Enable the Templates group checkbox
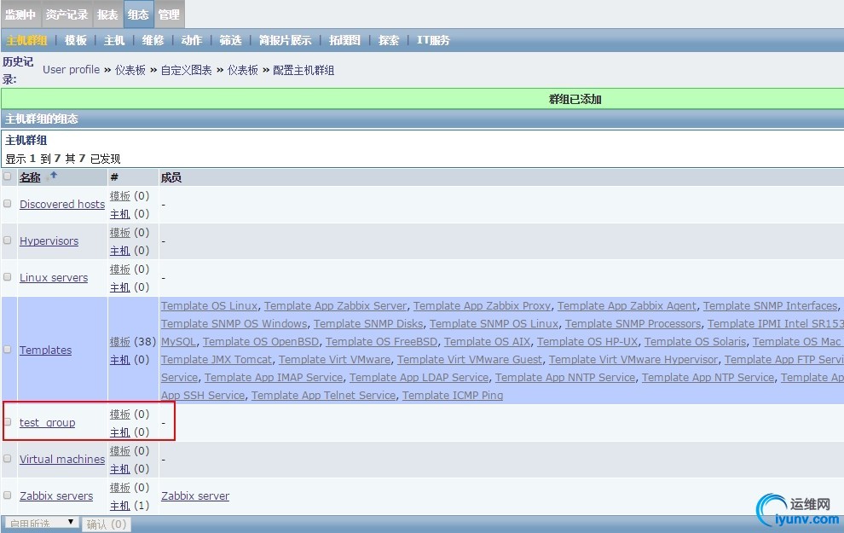The width and height of the screenshot is (844, 533). click(x=8, y=350)
